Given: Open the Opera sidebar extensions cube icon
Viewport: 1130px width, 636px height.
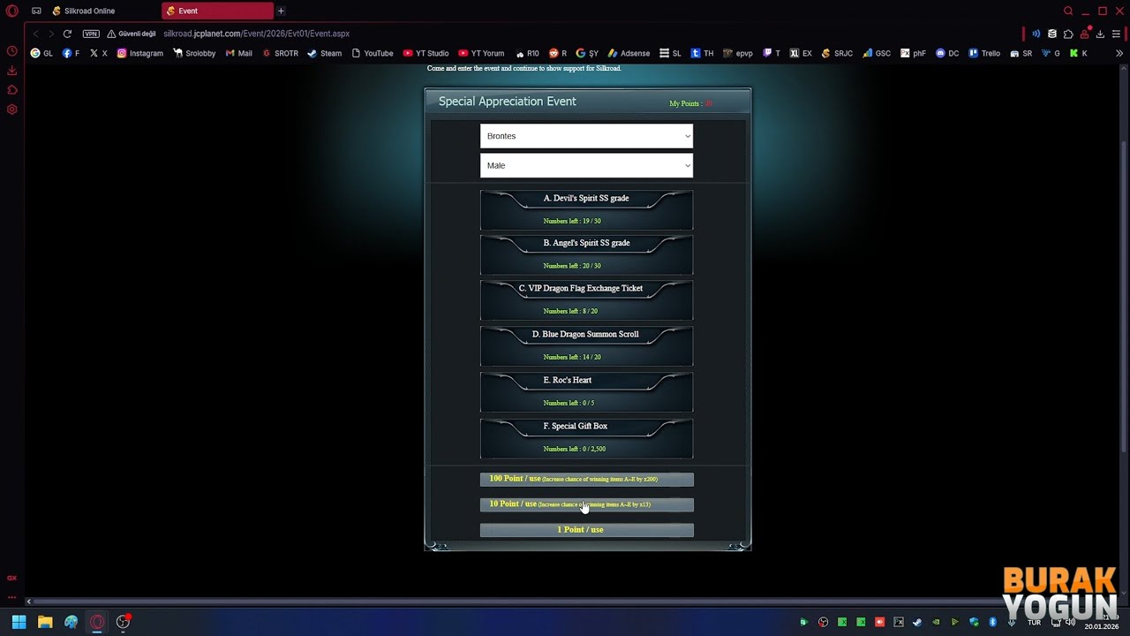Looking at the screenshot, I should [12, 90].
